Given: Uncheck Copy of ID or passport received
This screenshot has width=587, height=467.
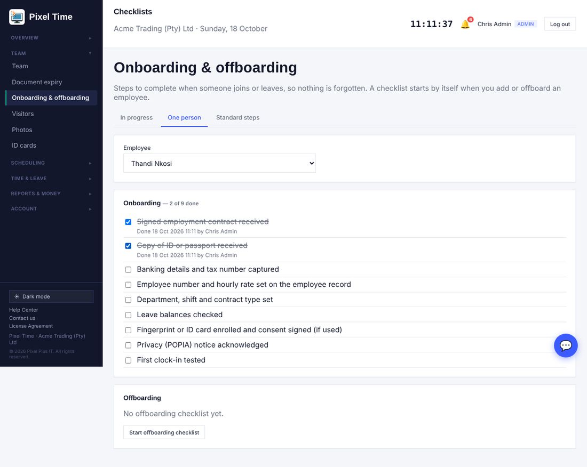Looking at the screenshot, I should [x=128, y=246].
